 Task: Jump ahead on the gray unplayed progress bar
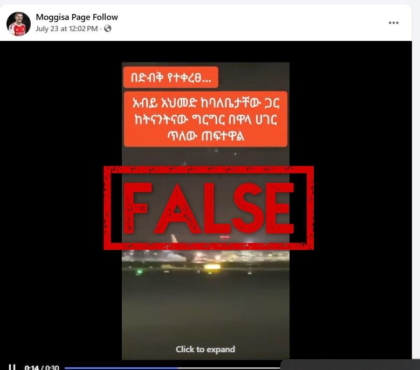click(229, 368)
